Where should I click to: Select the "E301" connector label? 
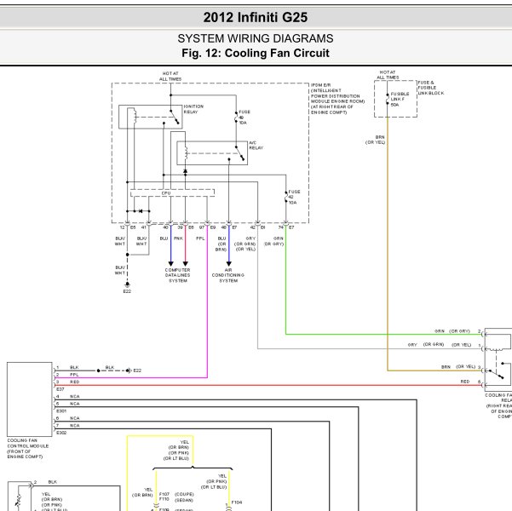(x=61, y=411)
